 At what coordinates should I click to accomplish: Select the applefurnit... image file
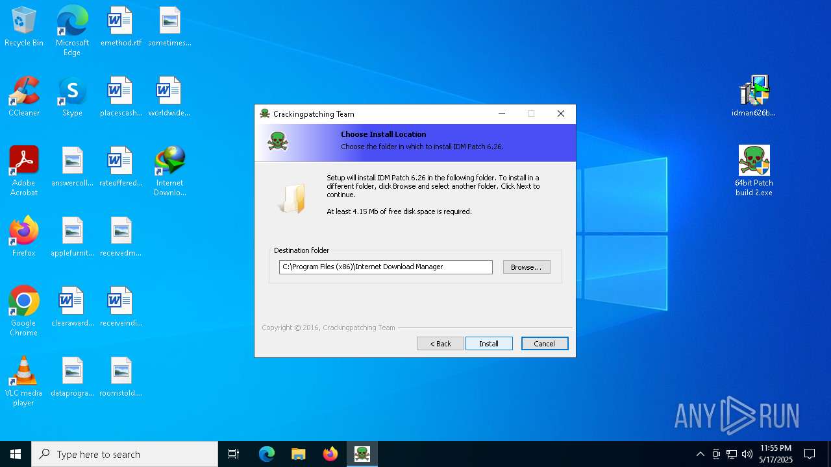[x=72, y=237]
